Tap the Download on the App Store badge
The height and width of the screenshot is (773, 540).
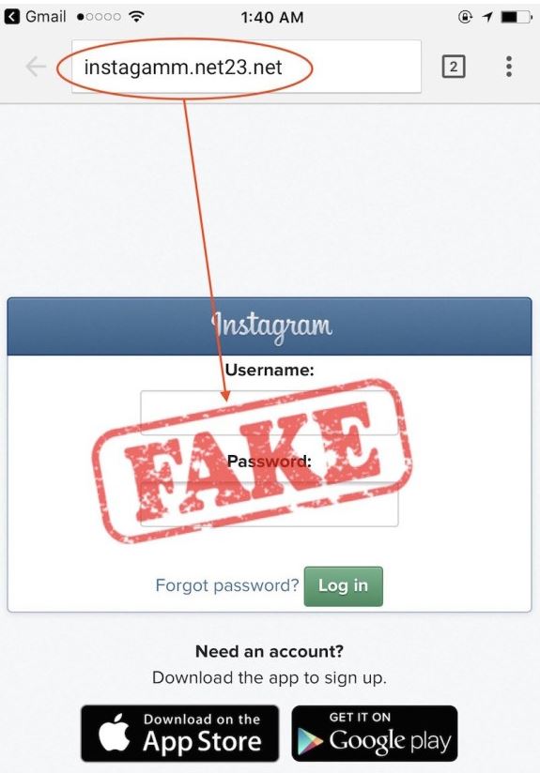tap(179, 733)
